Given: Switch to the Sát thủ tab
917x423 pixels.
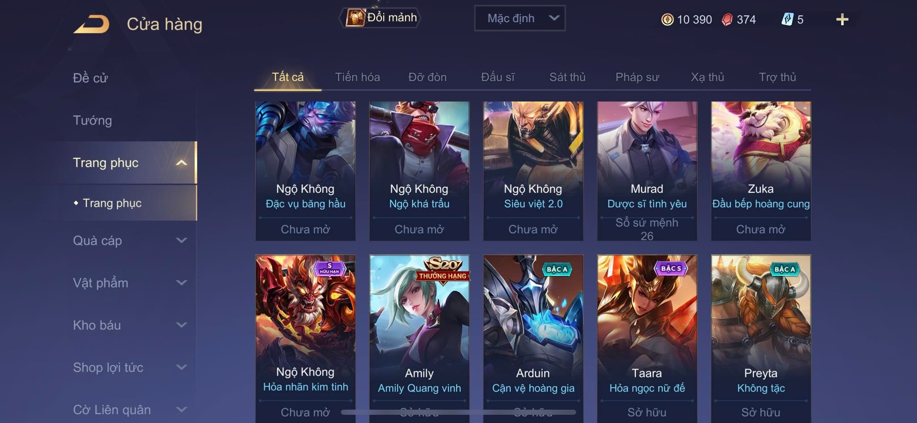Looking at the screenshot, I should [567, 77].
